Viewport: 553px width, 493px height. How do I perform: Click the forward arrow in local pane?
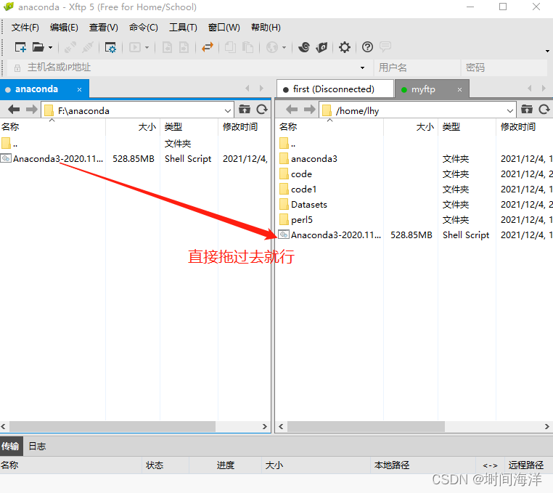31,110
